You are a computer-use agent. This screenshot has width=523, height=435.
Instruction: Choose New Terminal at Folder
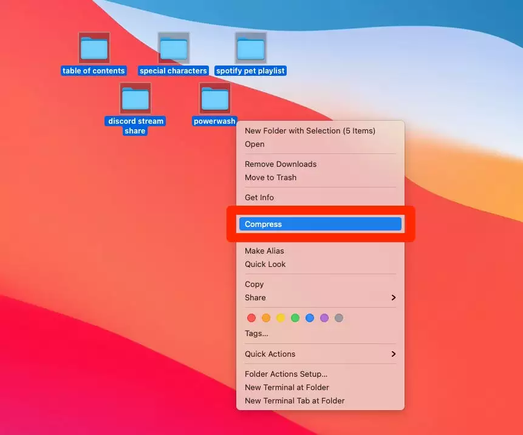click(x=320, y=387)
